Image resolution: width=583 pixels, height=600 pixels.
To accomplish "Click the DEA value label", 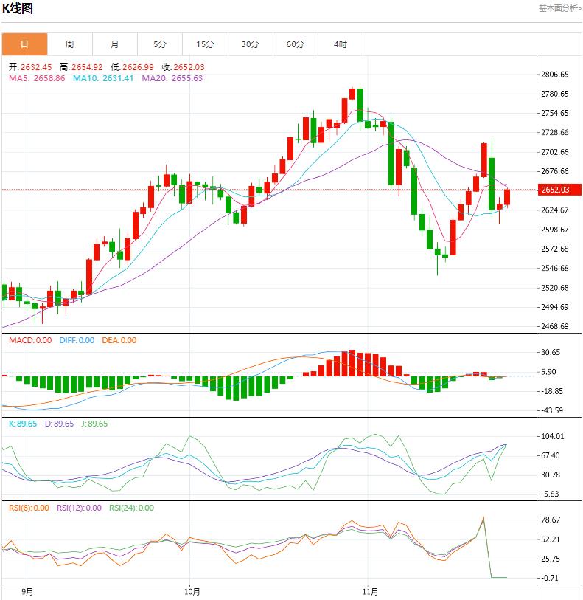I will pos(118,340).
